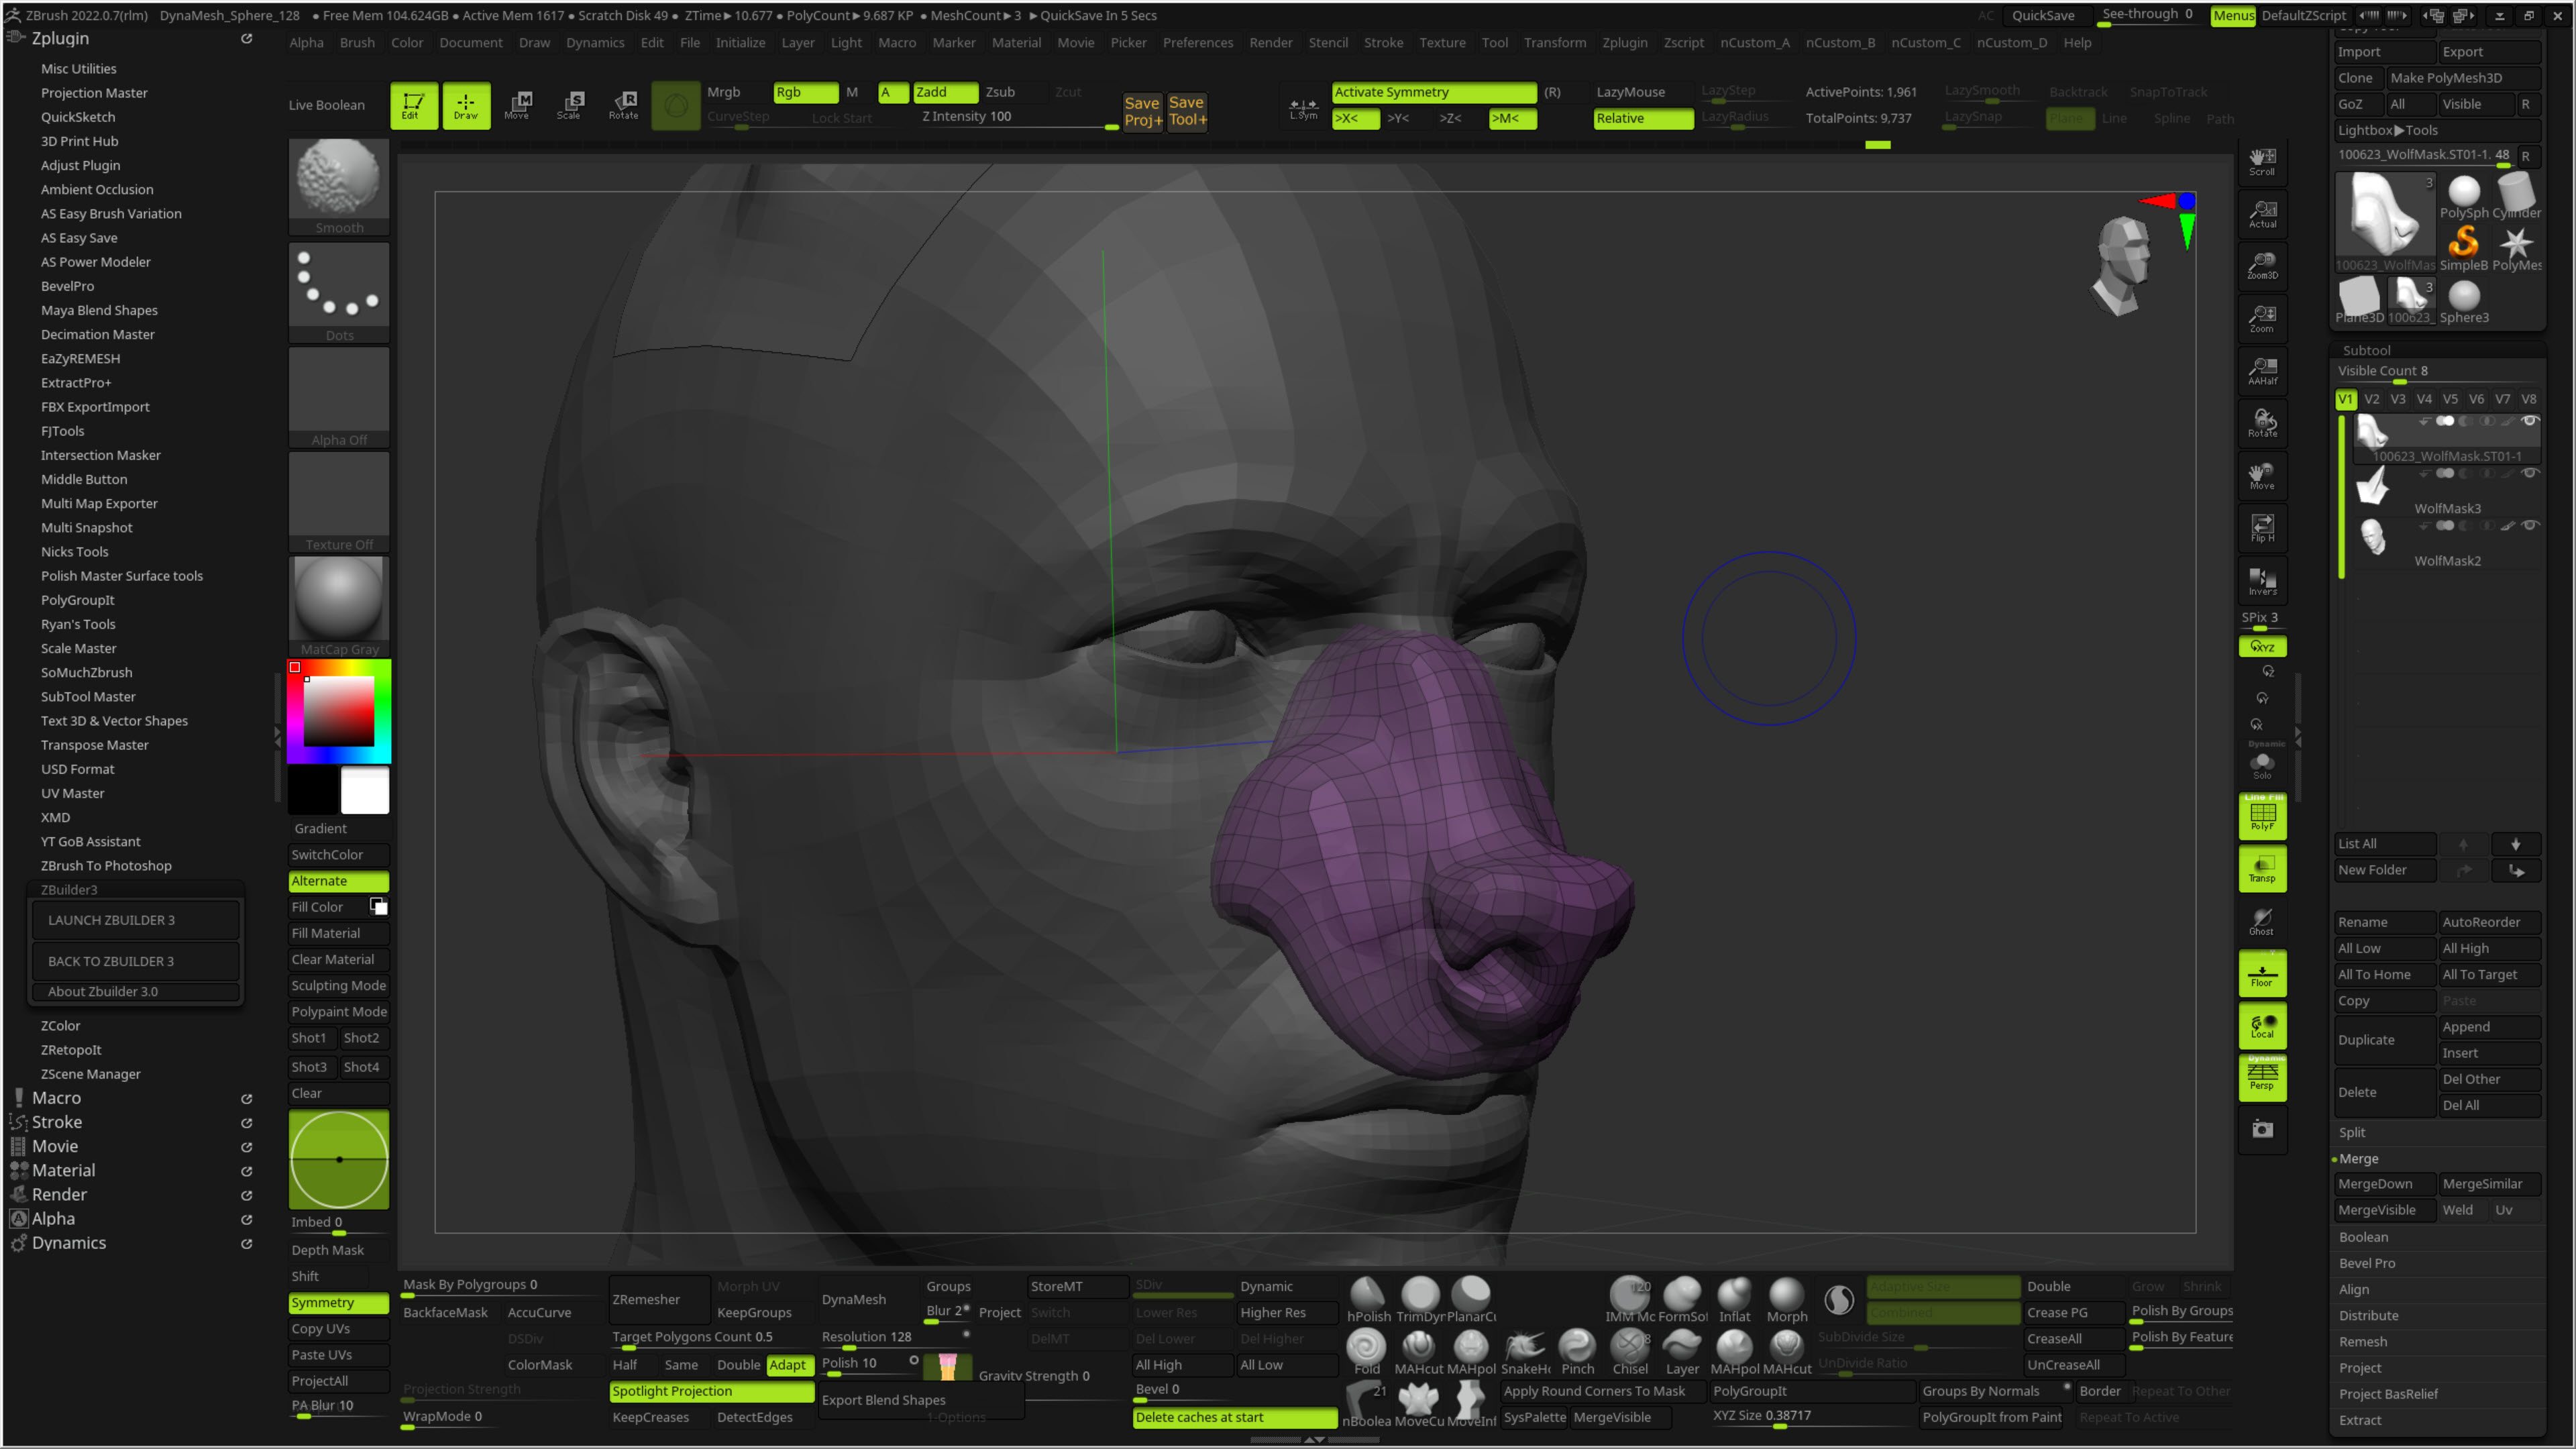Select the Move transform tool in top shelf
2576x1449 pixels.
tap(517, 104)
